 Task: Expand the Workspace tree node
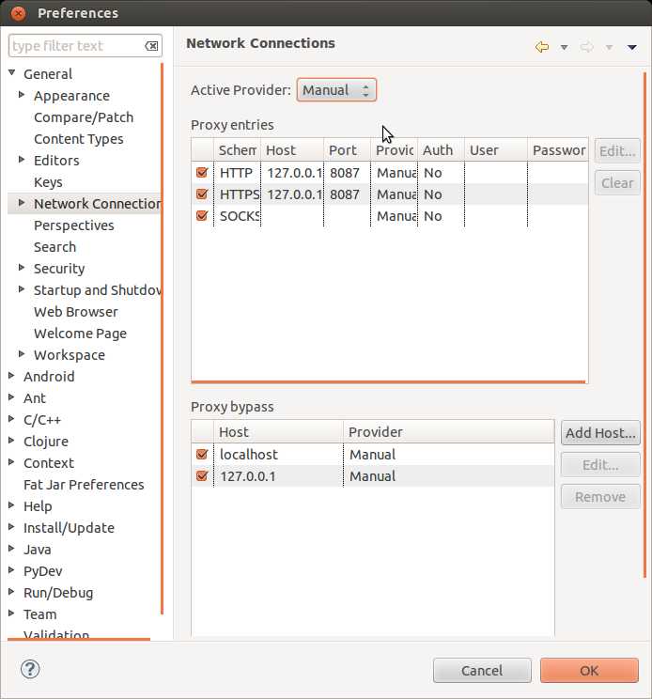point(22,354)
